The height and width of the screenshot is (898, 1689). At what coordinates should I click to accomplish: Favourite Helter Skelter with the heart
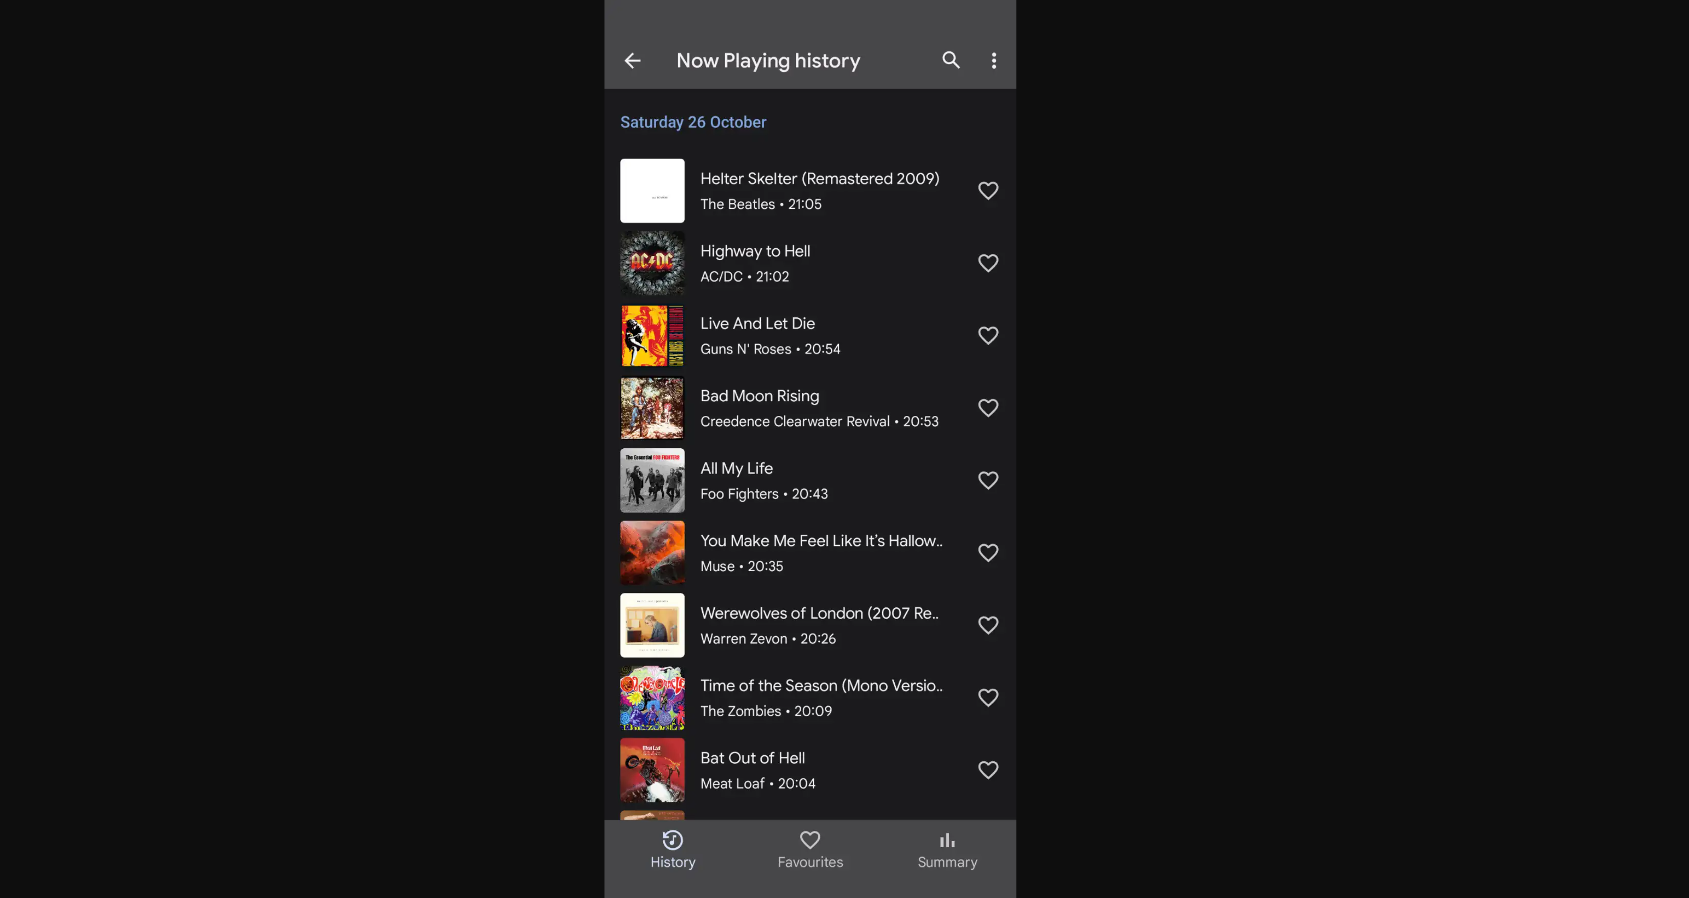coord(988,191)
